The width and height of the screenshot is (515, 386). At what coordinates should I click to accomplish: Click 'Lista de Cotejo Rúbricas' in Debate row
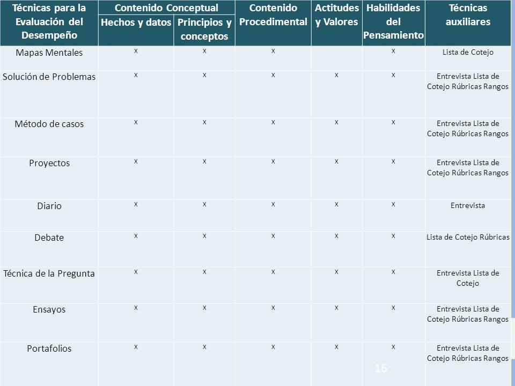tap(468, 237)
